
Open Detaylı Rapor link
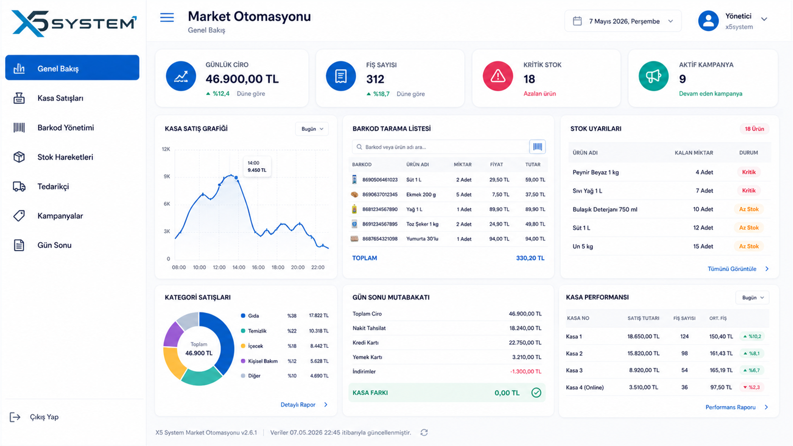point(304,405)
